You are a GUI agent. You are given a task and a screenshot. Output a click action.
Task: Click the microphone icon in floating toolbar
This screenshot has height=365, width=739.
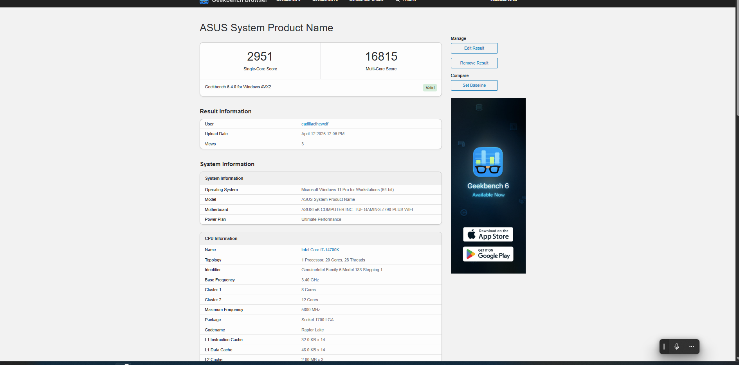point(677,347)
